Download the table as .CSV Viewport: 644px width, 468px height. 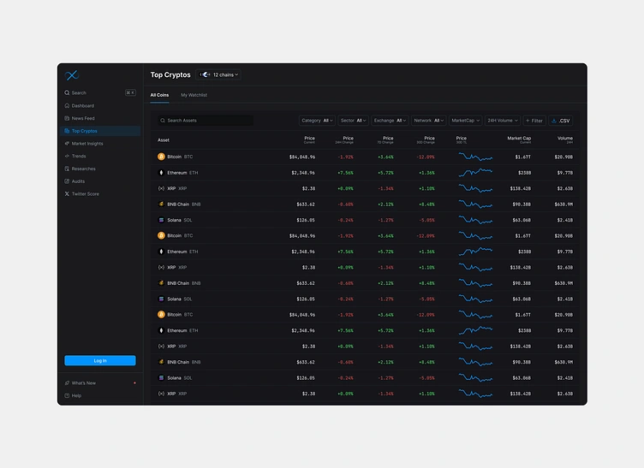click(x=561, y=121)
